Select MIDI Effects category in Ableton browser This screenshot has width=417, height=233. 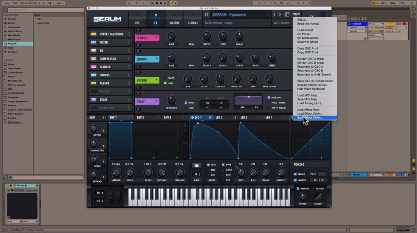[14, 35]
